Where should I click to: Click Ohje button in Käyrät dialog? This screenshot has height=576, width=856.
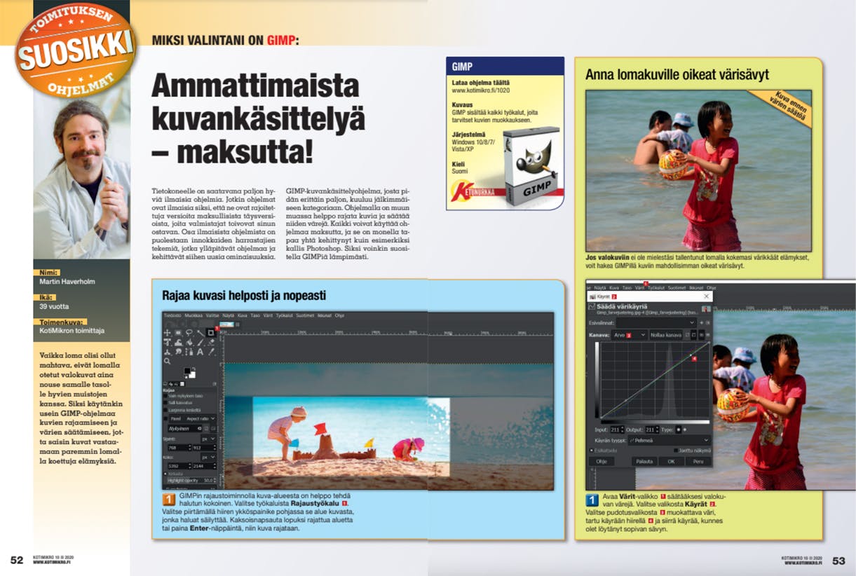pyautogui.click(x=602, y=462)
